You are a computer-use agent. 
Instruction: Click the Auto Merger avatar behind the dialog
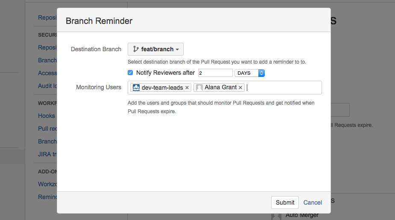[x=276, y=216]
